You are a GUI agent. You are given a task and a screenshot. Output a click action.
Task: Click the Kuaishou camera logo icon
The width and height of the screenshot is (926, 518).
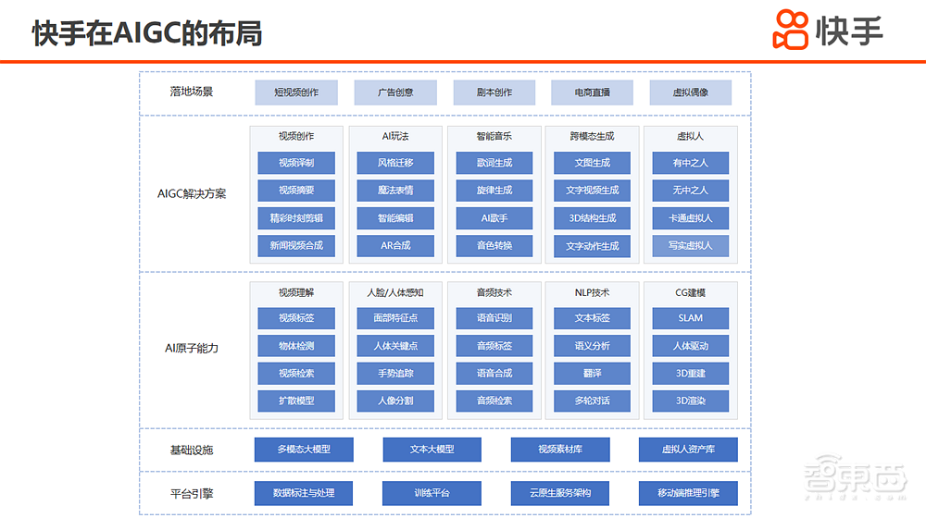(x=790, y=30)
